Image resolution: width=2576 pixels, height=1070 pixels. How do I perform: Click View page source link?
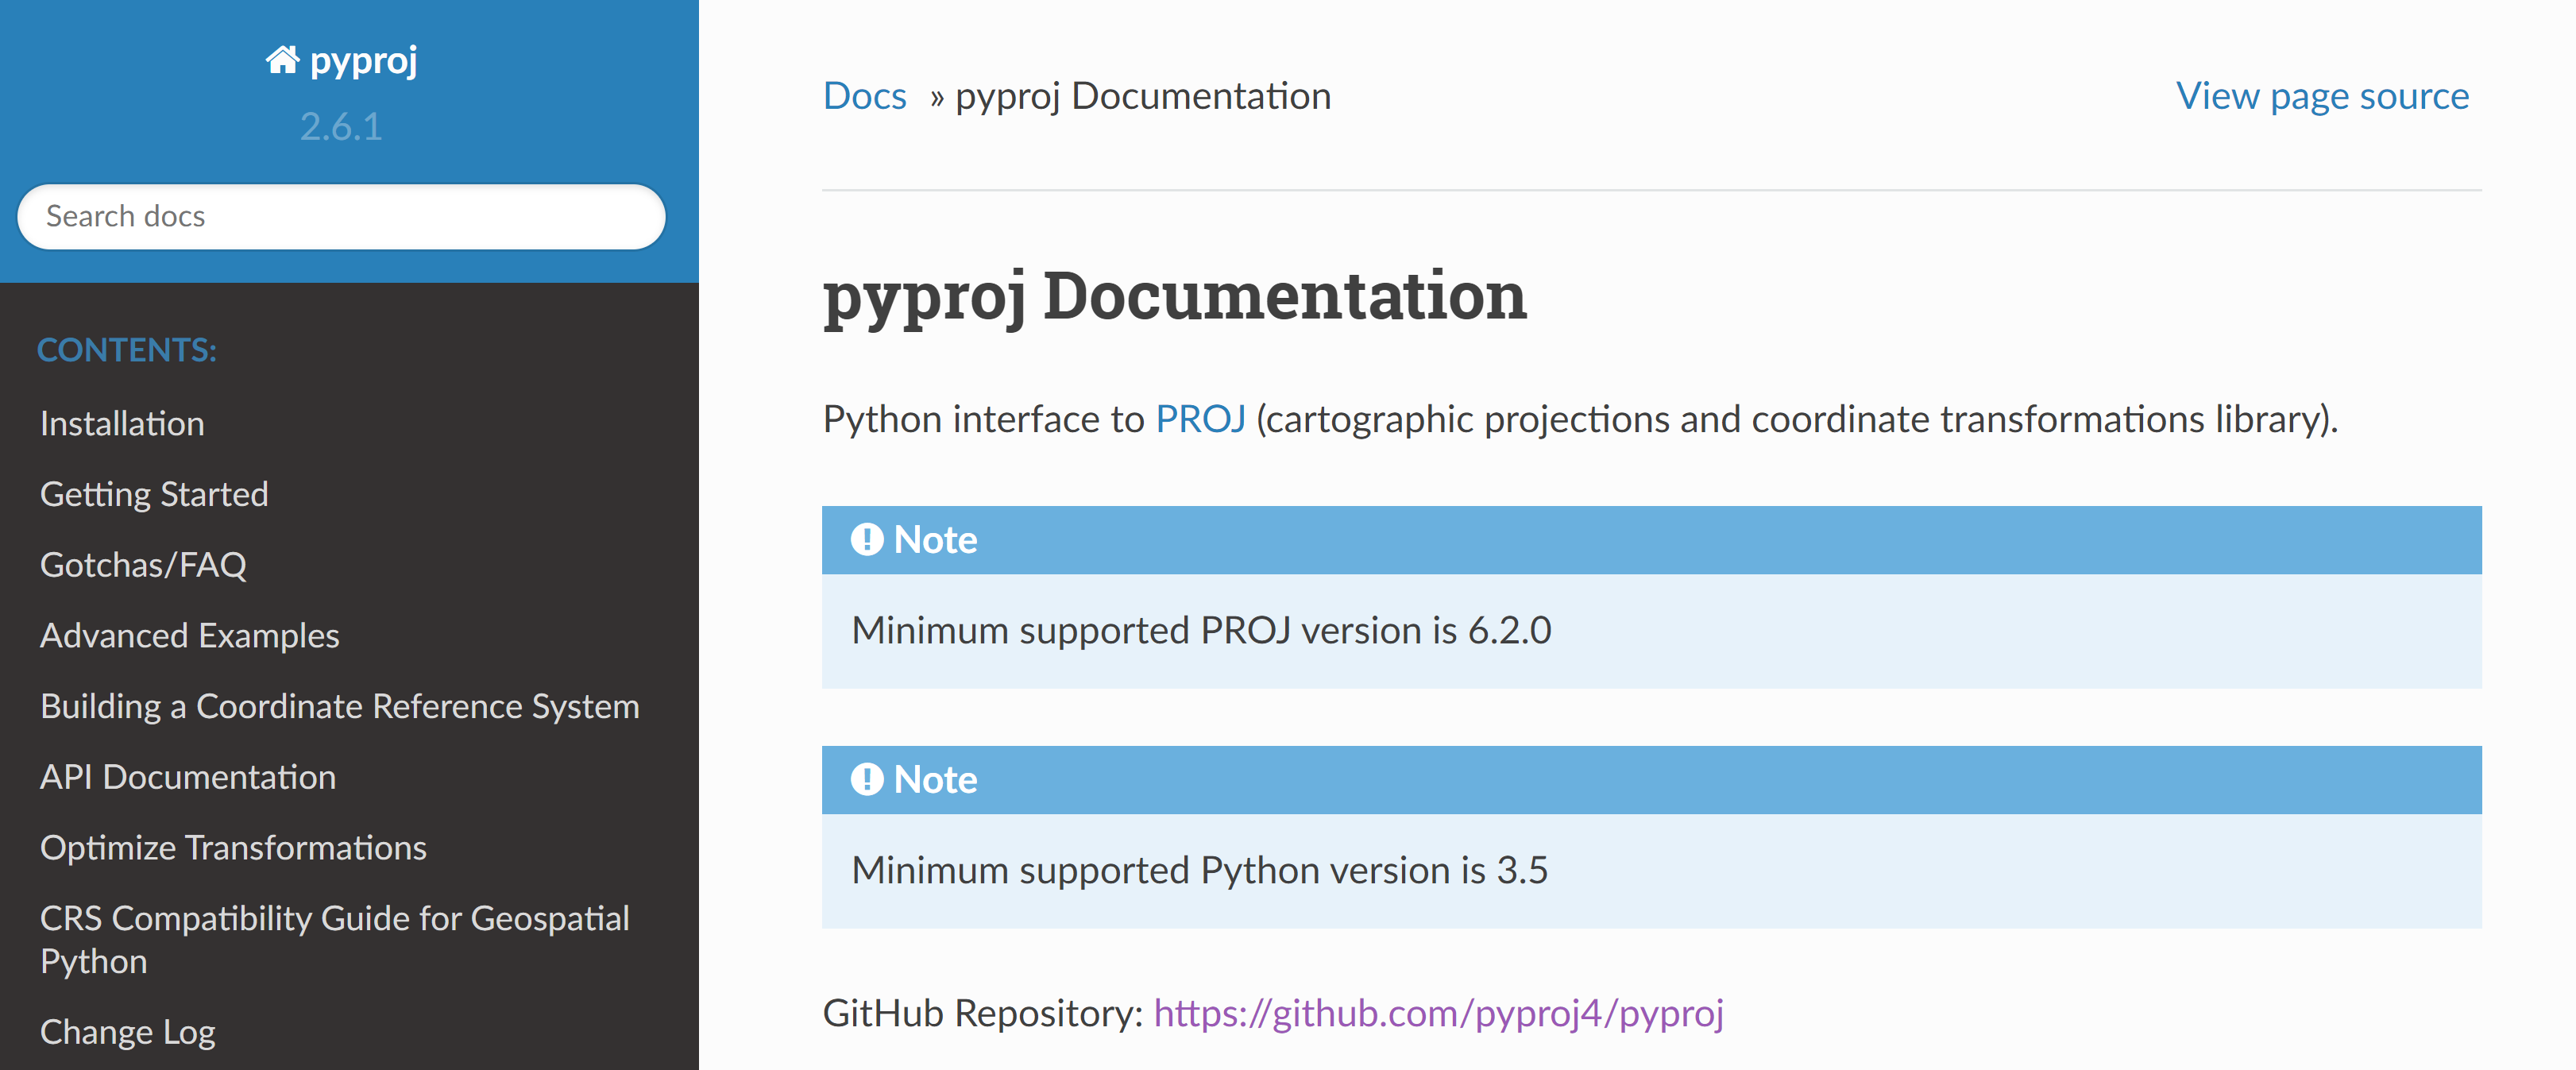(x=2322, y=96)
